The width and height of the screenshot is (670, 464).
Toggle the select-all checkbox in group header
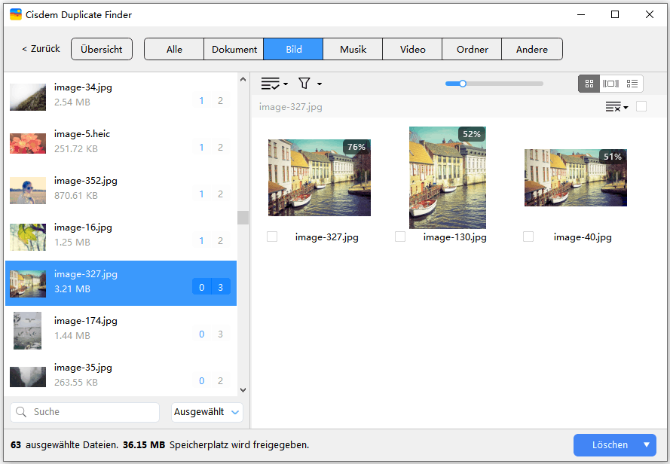[x=641, y=107]
